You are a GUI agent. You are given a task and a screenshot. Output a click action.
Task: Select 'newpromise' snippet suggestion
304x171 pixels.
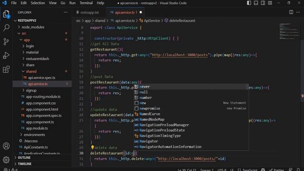point(191,108)
